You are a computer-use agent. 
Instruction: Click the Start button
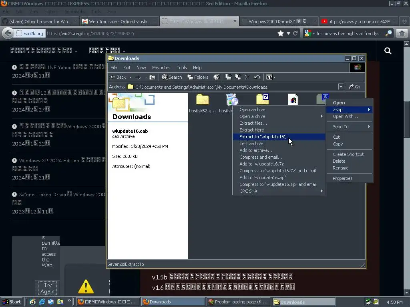[x=12, y=302]
